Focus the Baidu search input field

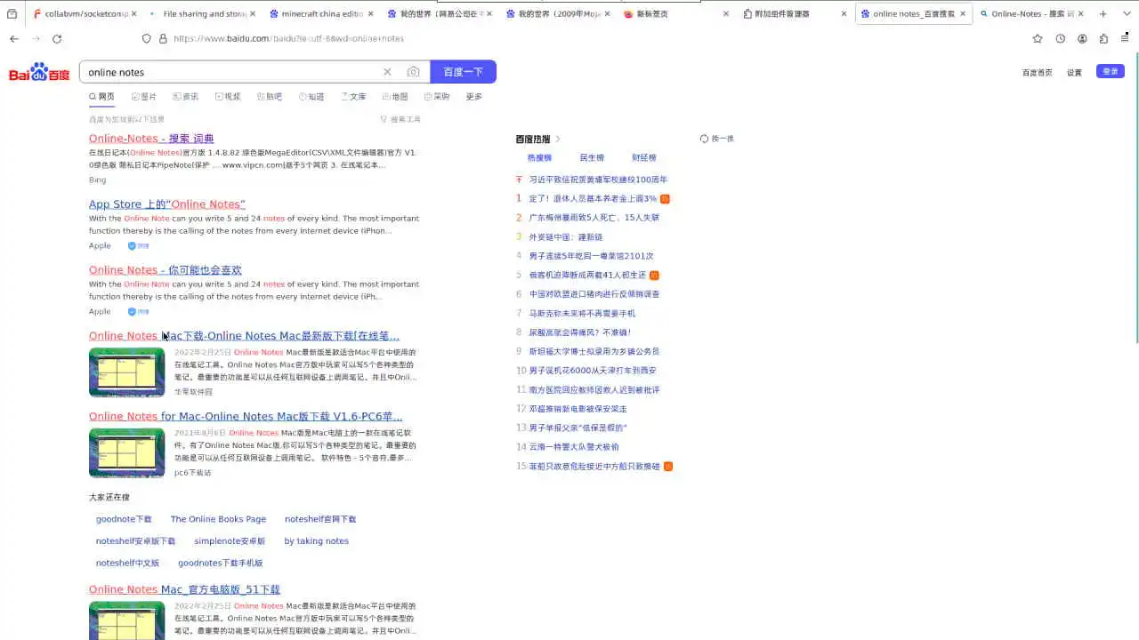click(x=231, y=72)
